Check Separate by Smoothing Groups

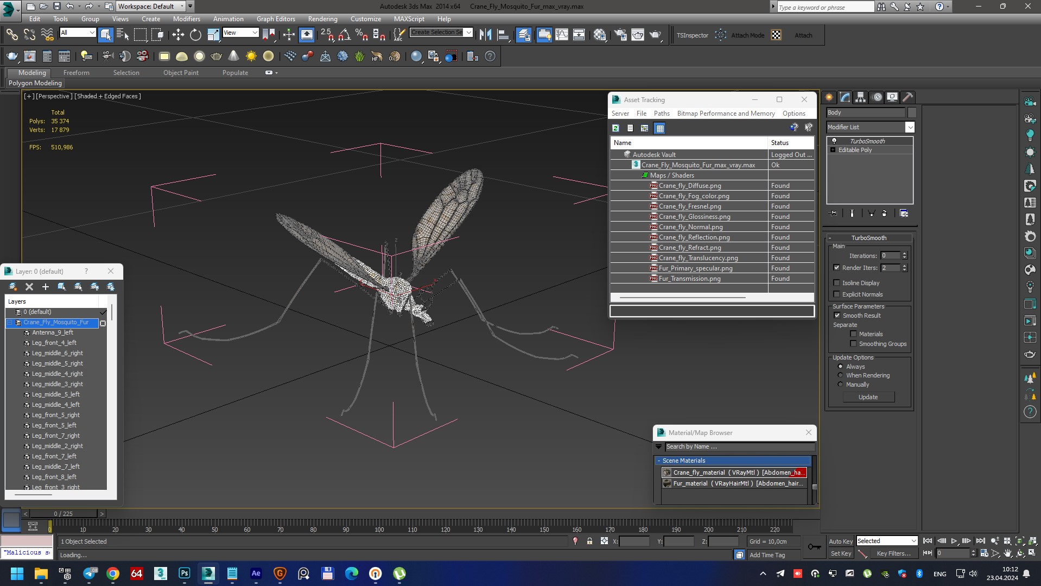coord(853,344)
